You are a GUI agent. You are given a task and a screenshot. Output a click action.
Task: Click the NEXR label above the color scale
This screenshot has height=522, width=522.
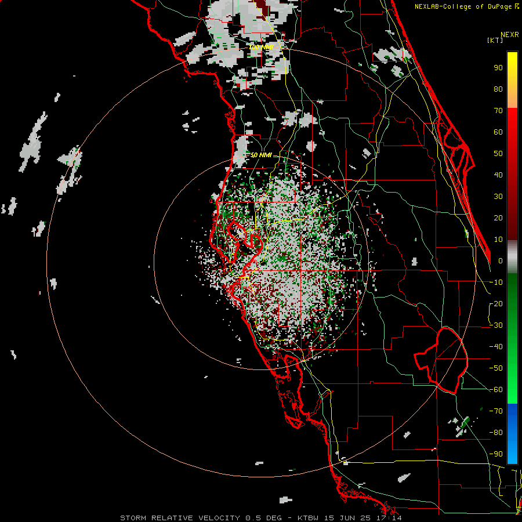(509, 35)
